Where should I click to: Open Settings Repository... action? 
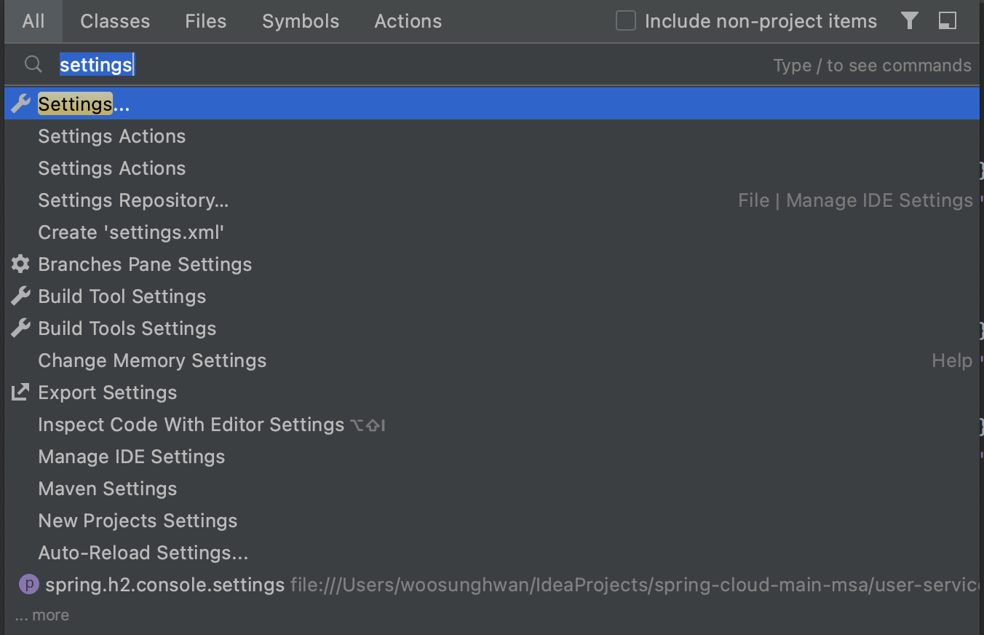133,200
